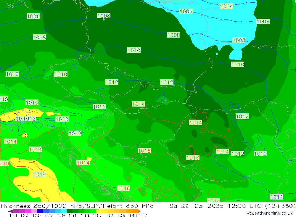296x217 pixels.
Task: Click the purple arrow at the legend start
Action: tap(11, 211)
